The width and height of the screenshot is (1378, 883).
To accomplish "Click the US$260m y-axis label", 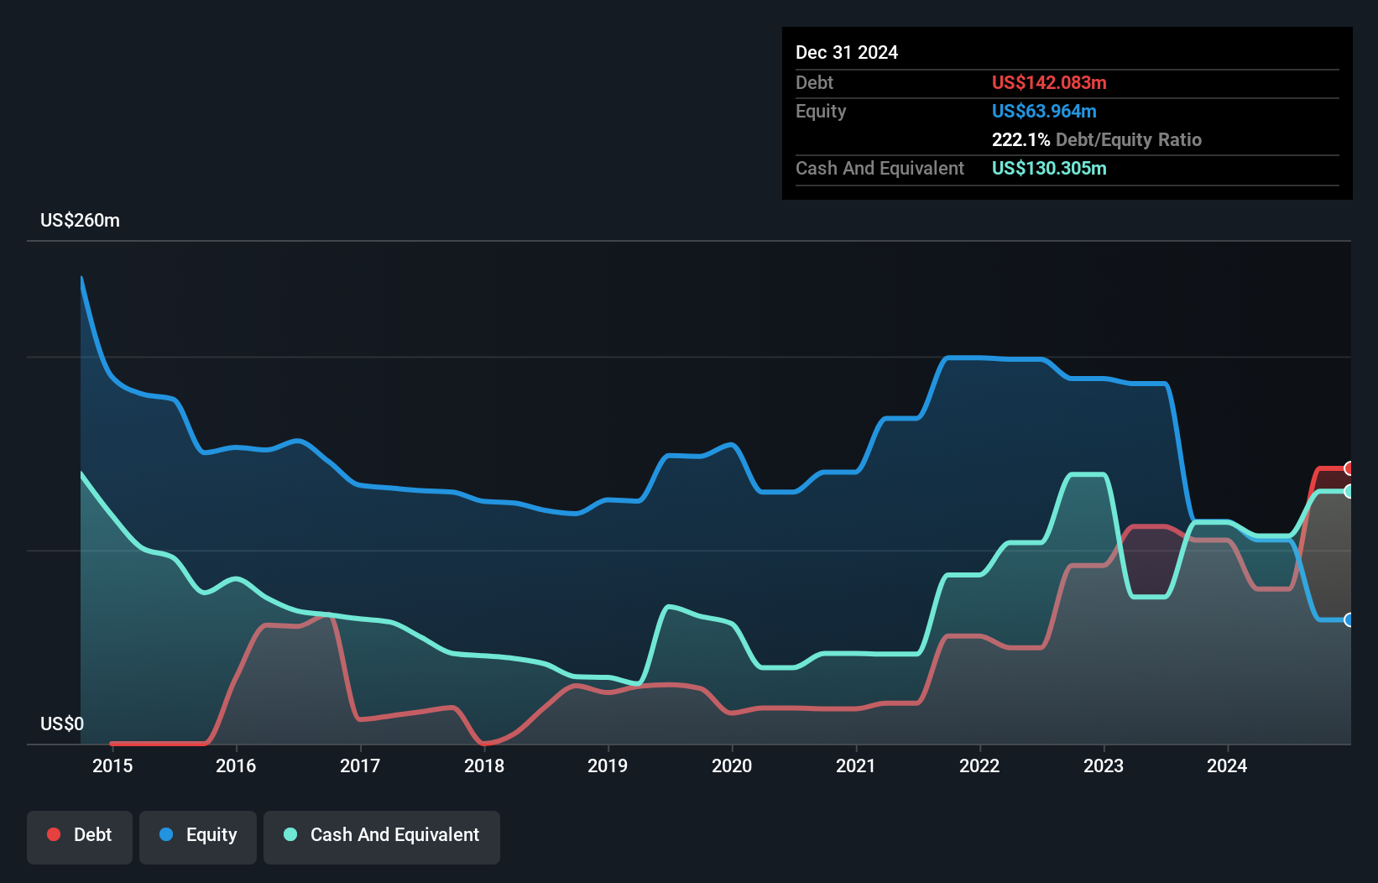I will (80, 221).
